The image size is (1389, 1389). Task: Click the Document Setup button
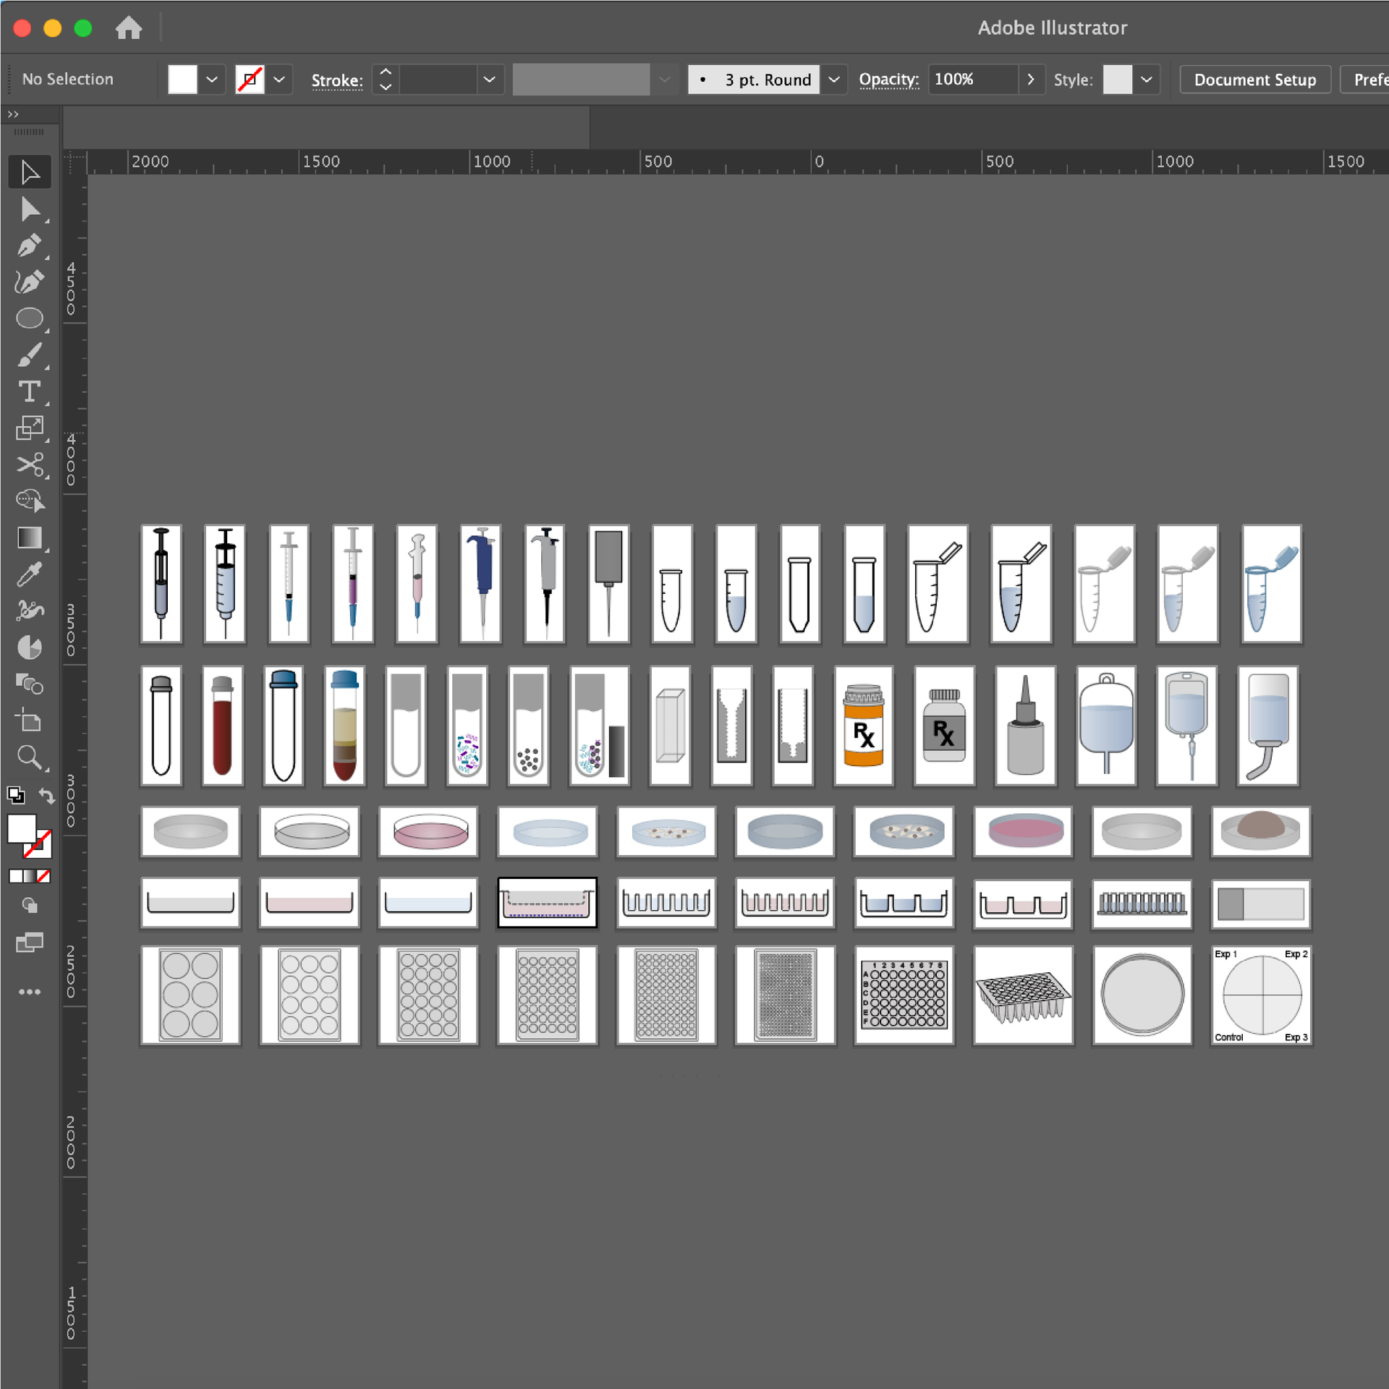[x=1254, y=80]
